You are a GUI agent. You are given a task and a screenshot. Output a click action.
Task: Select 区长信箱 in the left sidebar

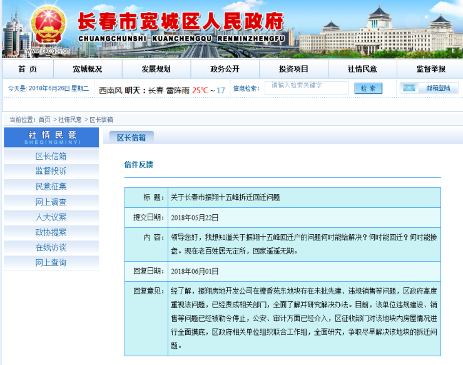[51, 157]
